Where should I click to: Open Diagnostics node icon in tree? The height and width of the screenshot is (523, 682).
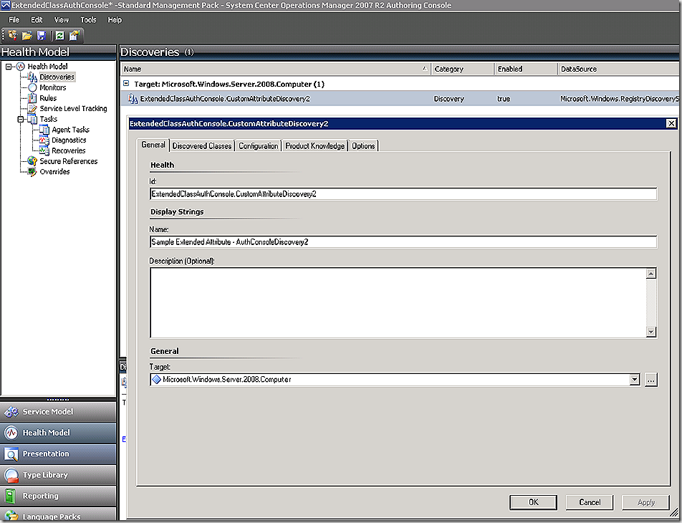(44, 140)
